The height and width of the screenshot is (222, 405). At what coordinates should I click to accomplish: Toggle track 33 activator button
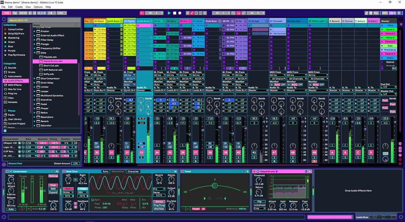pyautogui.click(x=141, y=153)
